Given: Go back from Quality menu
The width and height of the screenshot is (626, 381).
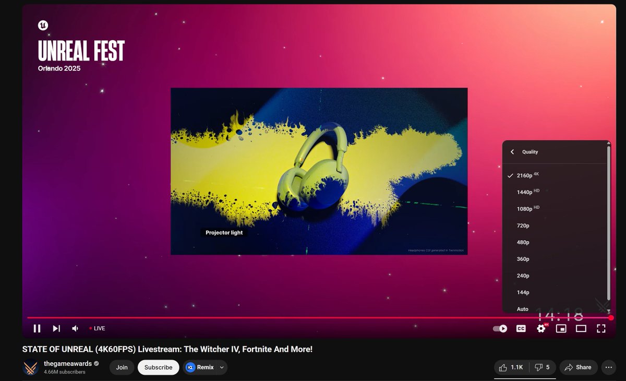Looking at the screenshot, I should coord(512,152).
